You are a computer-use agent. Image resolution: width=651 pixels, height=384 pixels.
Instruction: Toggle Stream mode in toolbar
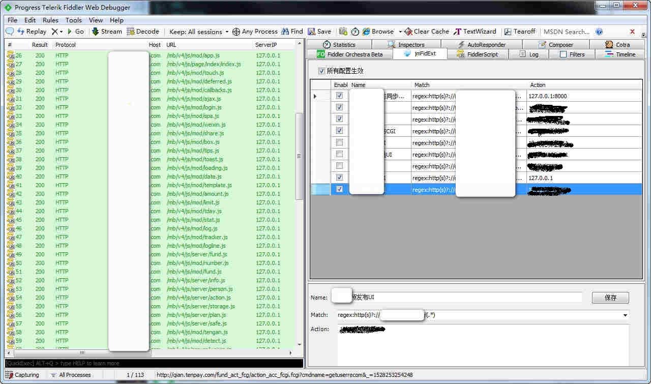click(107, 32)
